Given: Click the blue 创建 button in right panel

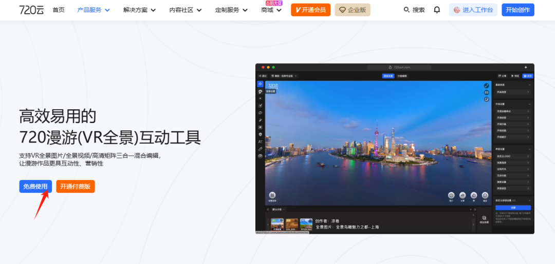Looking at the screenshot, I should [x=513, y=208].
